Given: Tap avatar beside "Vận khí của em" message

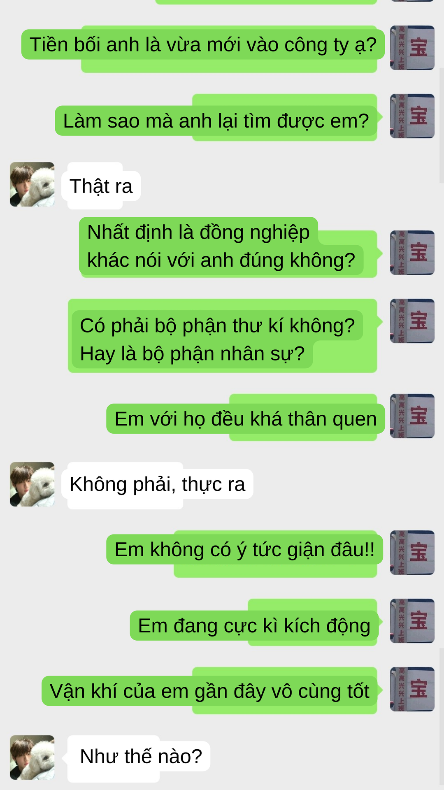Looking at the screenshot, I should 412,689.
